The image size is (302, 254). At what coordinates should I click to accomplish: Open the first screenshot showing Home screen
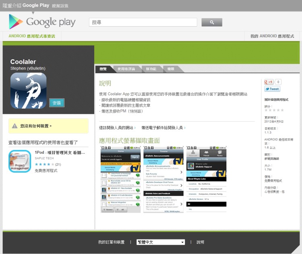click(x=120, y=180)
